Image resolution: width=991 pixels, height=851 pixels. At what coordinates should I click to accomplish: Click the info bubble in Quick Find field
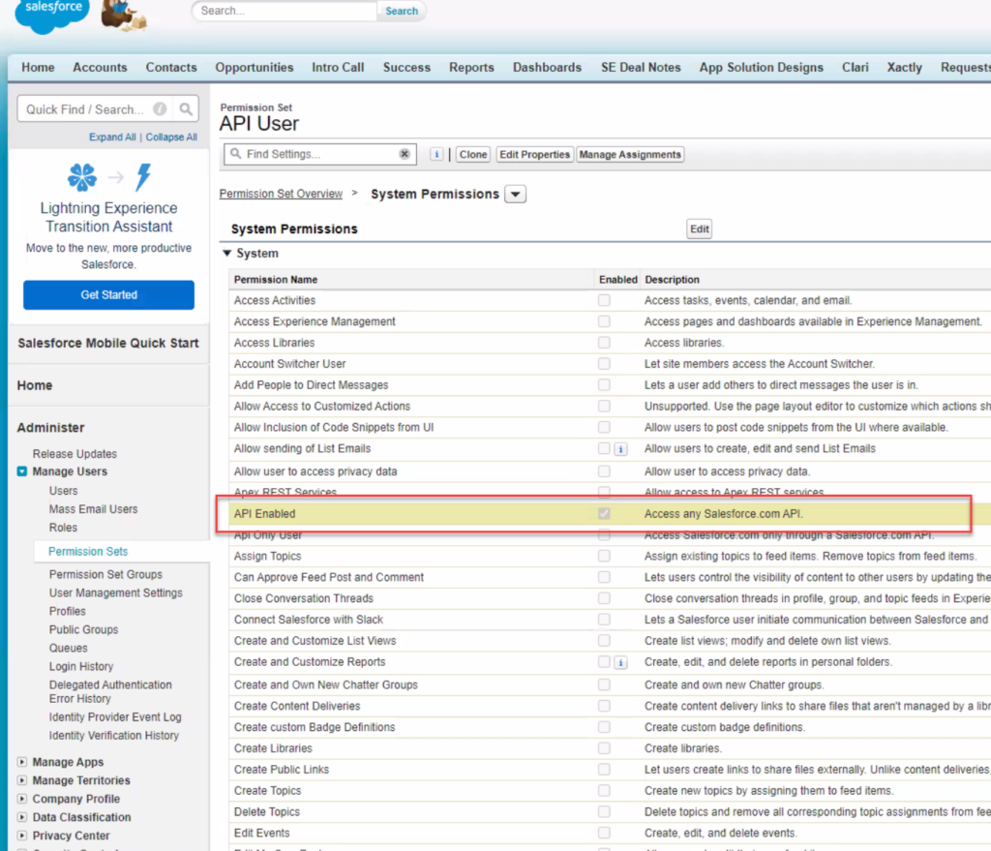(x=161, y=108)
